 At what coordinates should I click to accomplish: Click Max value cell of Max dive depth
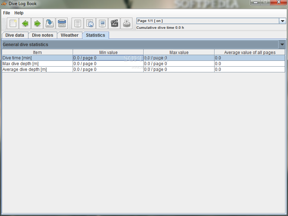coord(179,64)
